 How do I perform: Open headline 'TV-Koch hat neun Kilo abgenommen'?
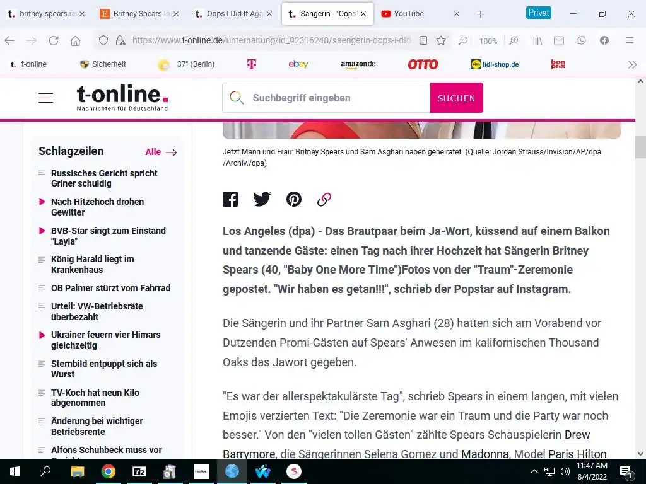[95, 398]
